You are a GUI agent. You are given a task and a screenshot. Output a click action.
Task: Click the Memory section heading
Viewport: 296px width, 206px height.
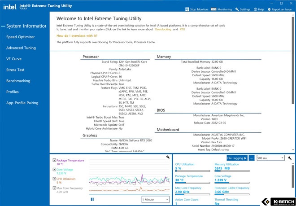(164, 57)
